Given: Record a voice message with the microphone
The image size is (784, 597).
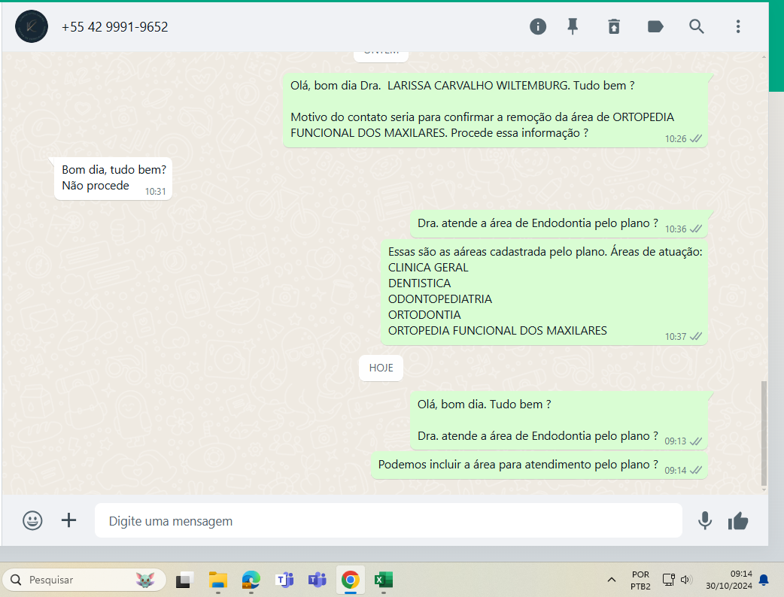Looking at the screenshot, I should pyautogui.click(x=705, y=520).
